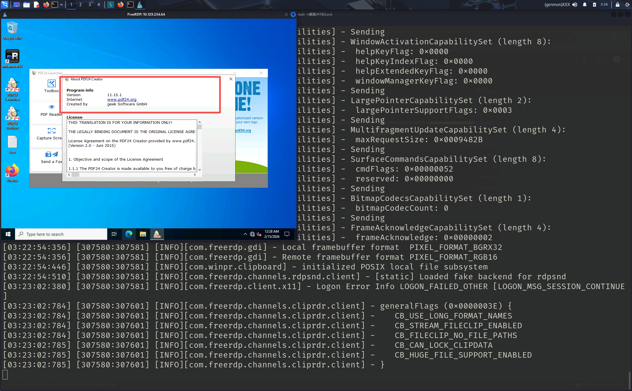This screenshot has height=391, width=632.
Task: Lock the screen using the padlock icon
Action: (618, 5)
